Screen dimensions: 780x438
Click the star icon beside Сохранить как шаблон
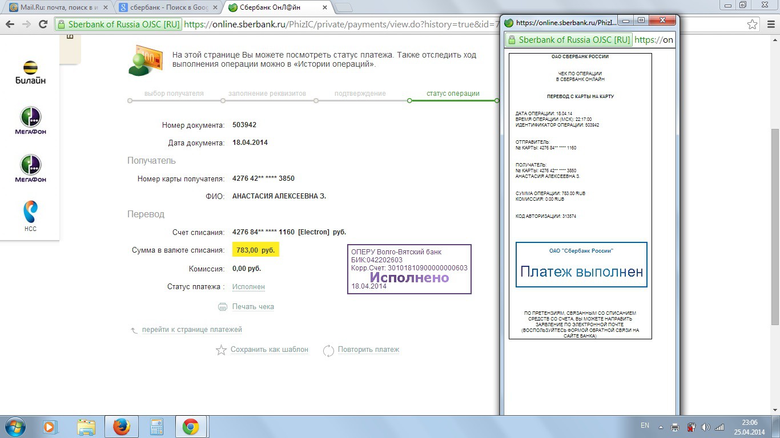[221, 350]
